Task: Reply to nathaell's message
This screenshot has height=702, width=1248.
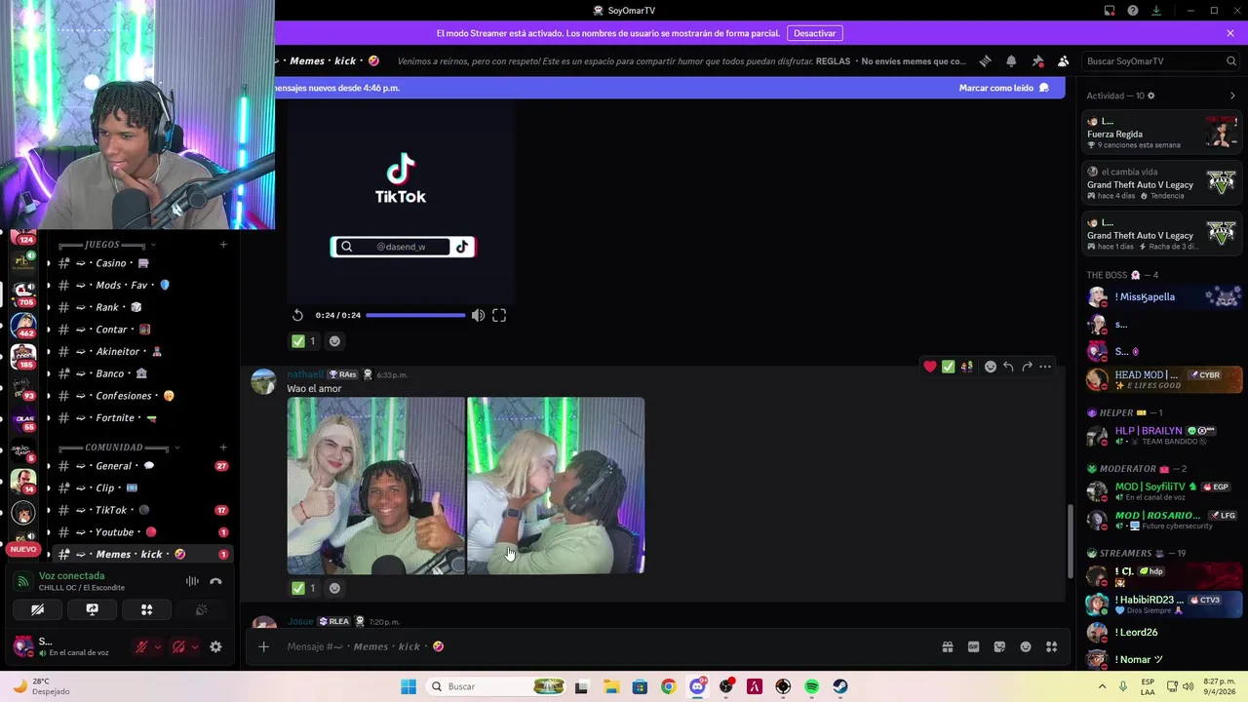Action: (1008, 367)
